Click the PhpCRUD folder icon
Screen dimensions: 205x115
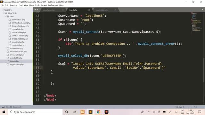coord(6,13)
